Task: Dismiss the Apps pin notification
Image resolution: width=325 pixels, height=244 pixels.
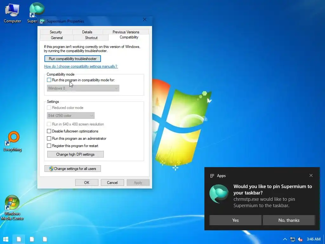Action: click(x=311, y=175)
